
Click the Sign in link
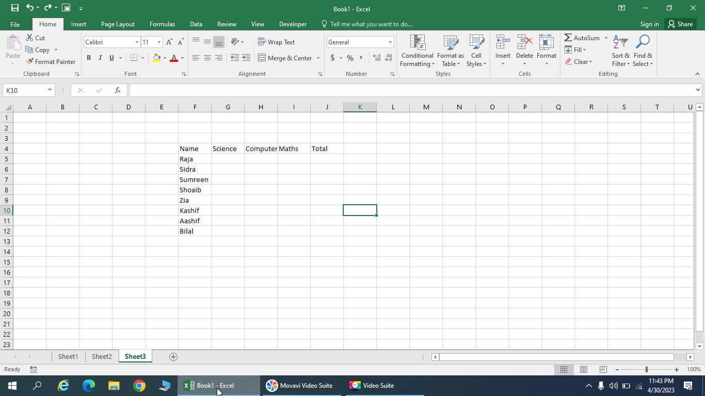(649, 24)
